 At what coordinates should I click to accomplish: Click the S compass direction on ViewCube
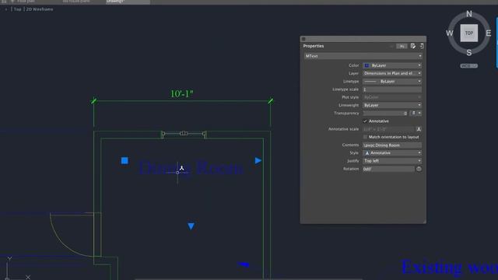468,53
